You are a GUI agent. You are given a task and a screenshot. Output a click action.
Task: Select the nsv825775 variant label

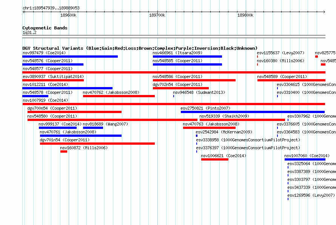pos(325,53)
